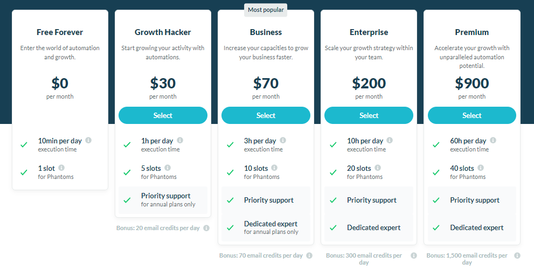534x277 pixels.
Task: Click info icon for 70 email credits bonus
Action: pyautogui.click(x=309, y=255)
